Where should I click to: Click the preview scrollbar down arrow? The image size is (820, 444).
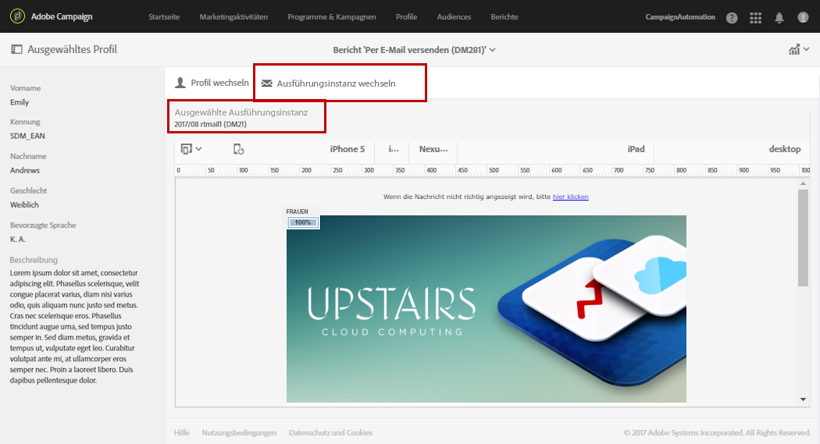[x=803, y=400]
